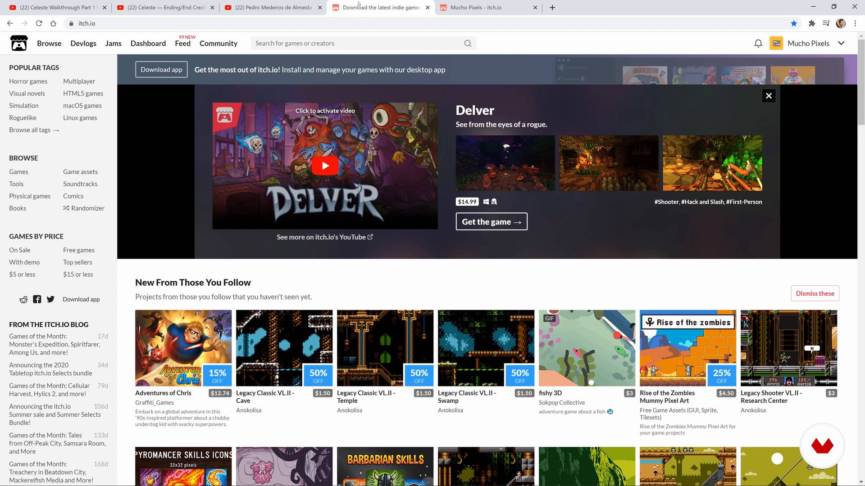Play the Delver YouTube video

(325, 166)
